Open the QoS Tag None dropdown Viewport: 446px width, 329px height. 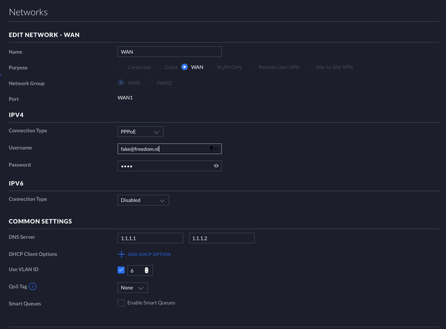click(x=133, y=288)
